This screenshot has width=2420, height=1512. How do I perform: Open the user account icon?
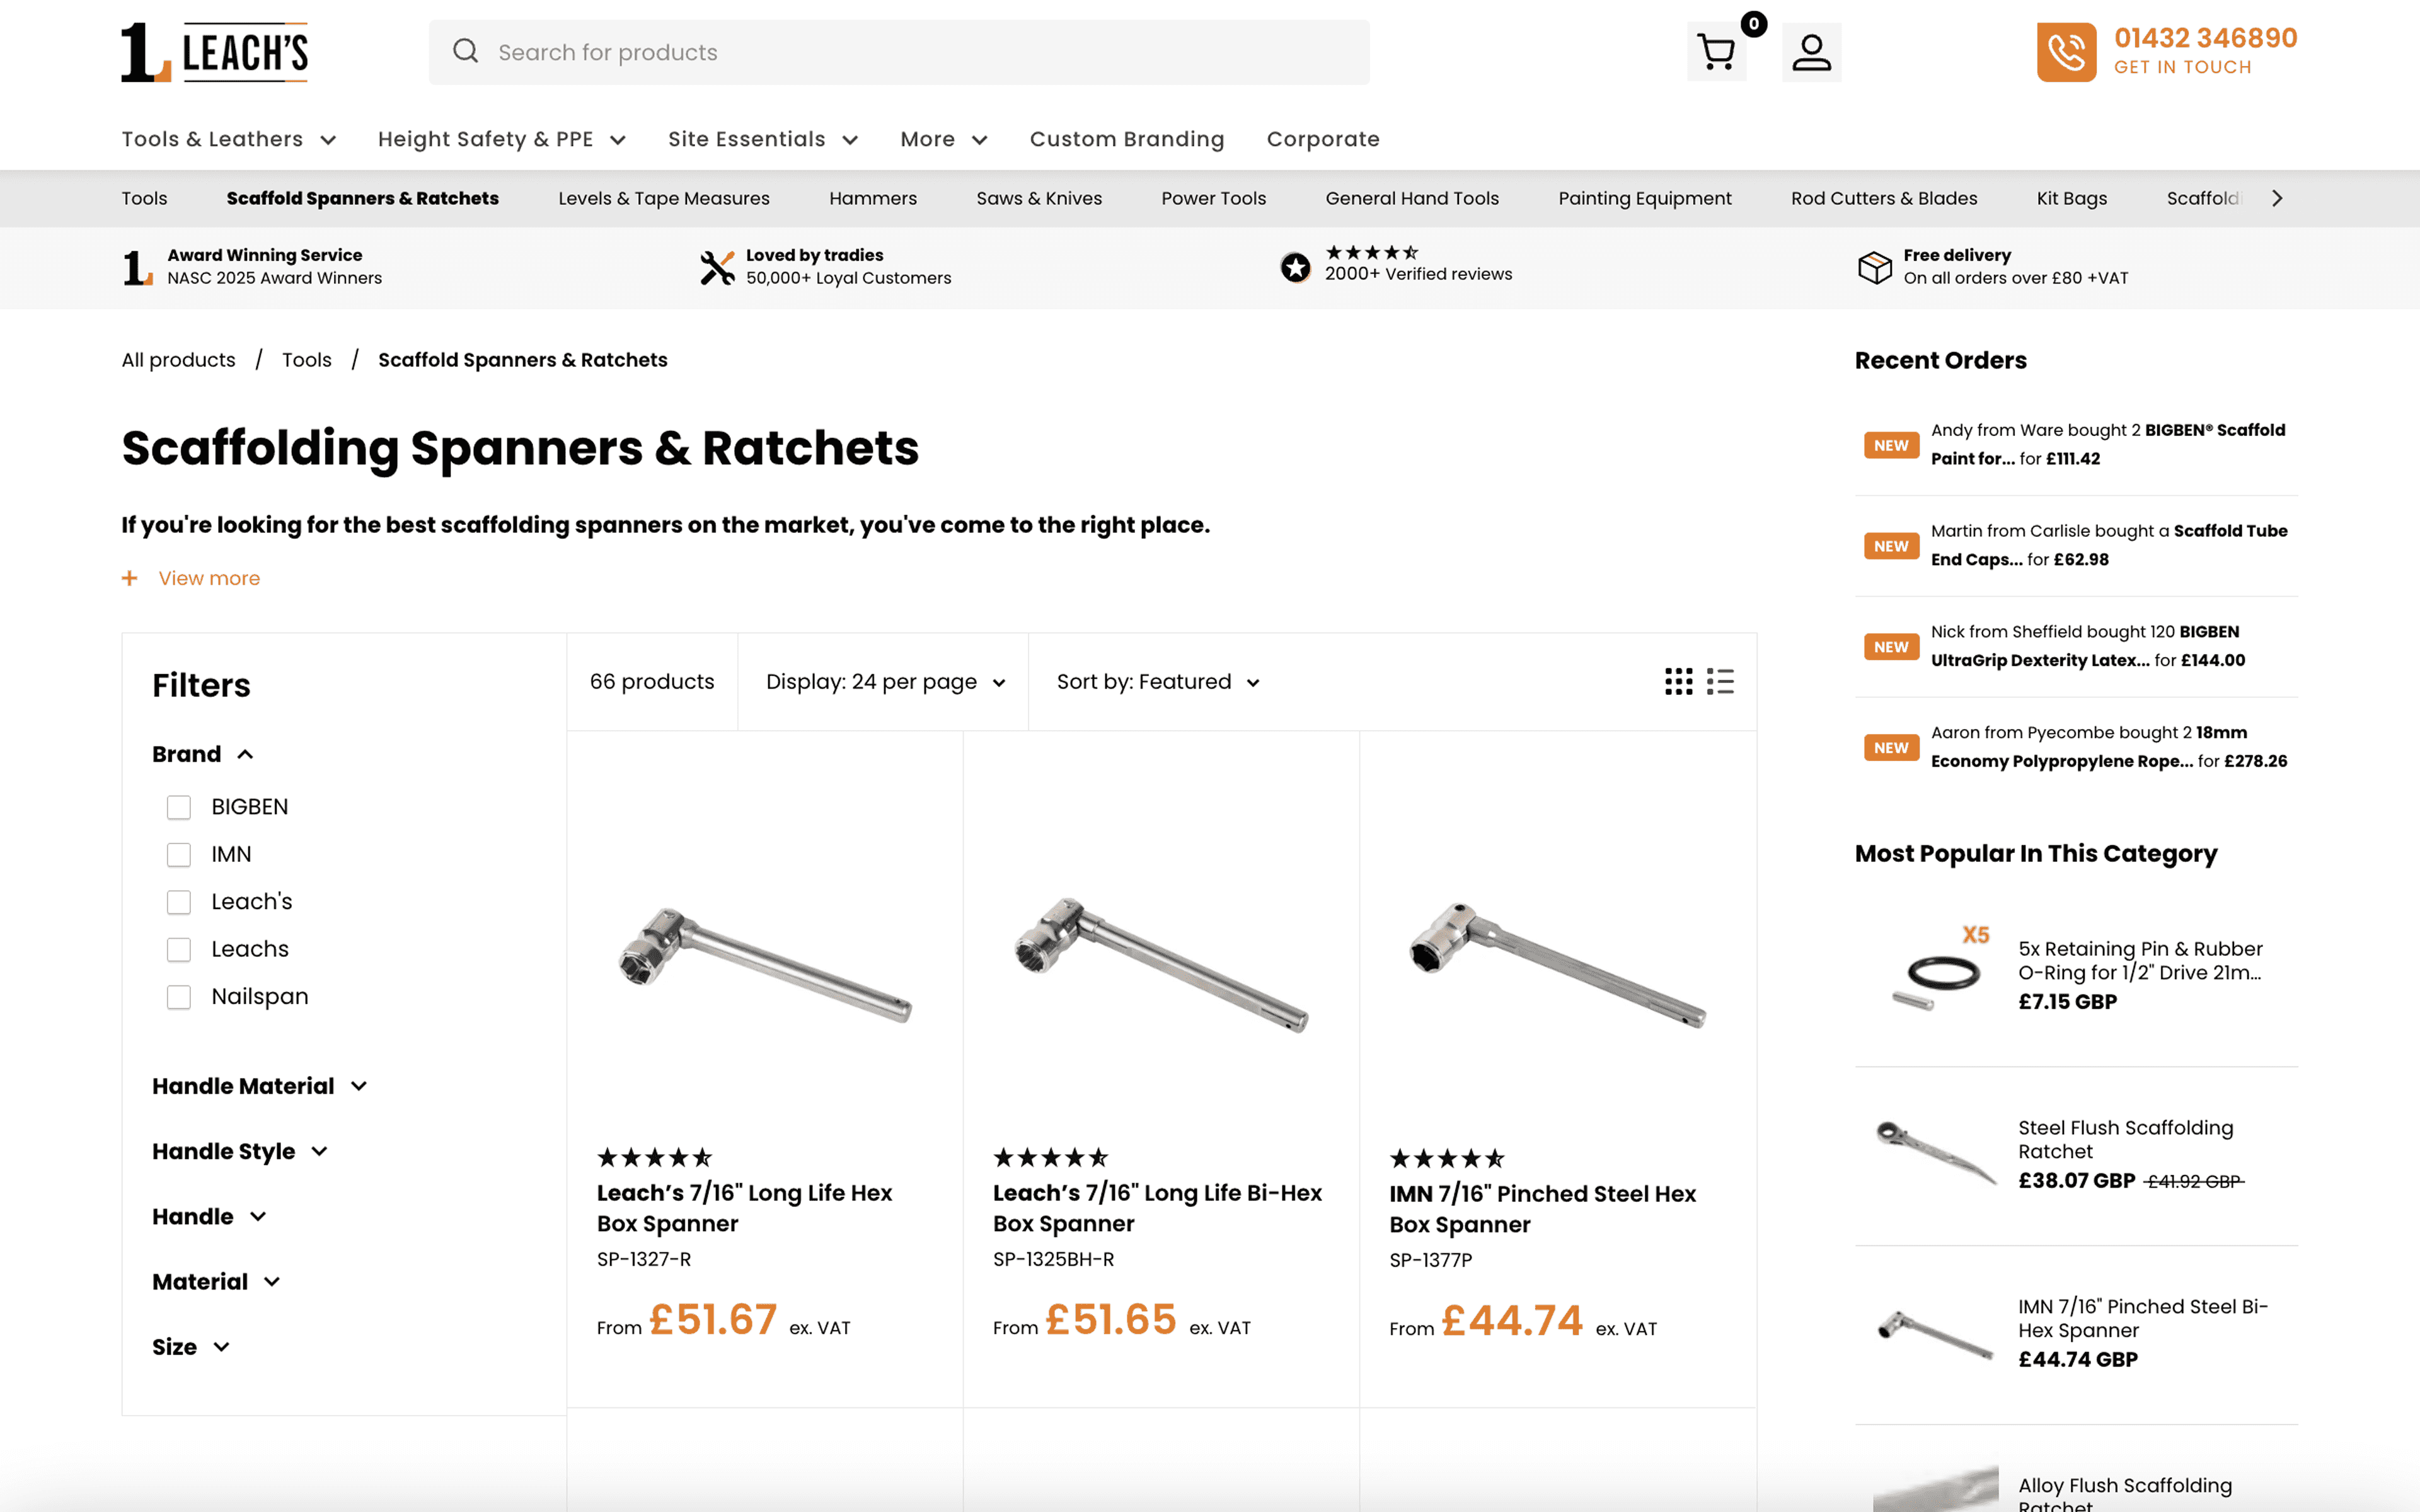1811,52
